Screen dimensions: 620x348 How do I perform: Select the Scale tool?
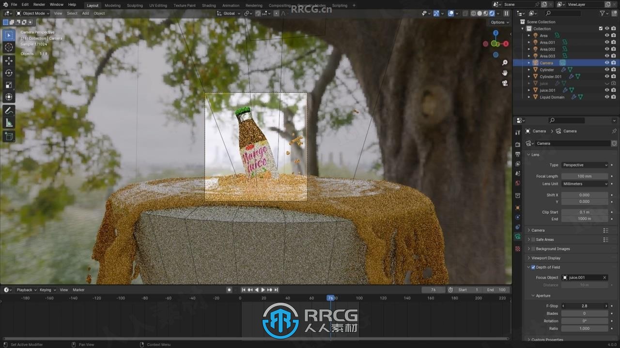click(9, 85)
